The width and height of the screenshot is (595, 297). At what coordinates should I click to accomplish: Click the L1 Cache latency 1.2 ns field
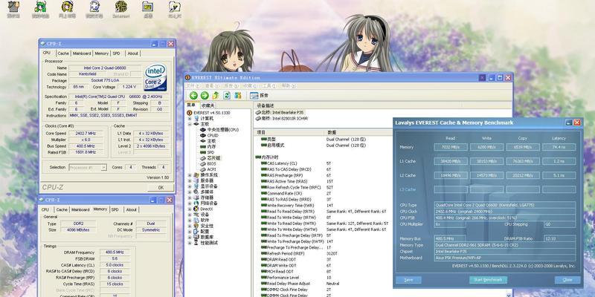[559, 161]
